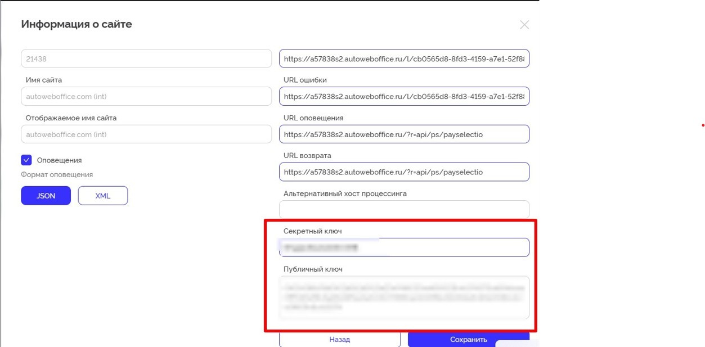Click the Публичный ключ text area
The width and height of the screenshot is (705, 347).
click(404, 298)
